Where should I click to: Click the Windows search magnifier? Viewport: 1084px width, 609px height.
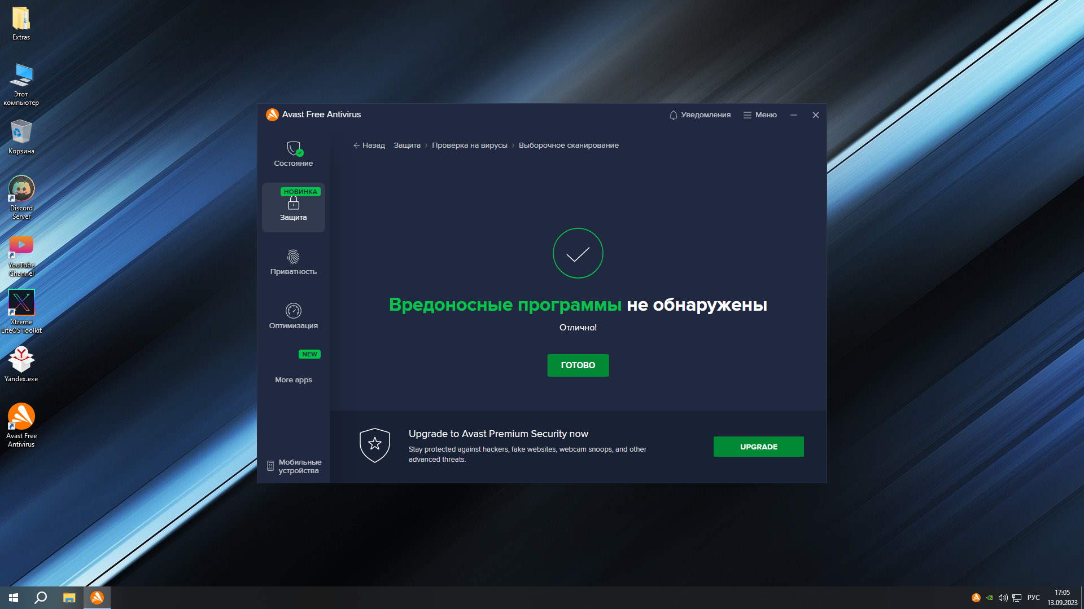[41, 598]
